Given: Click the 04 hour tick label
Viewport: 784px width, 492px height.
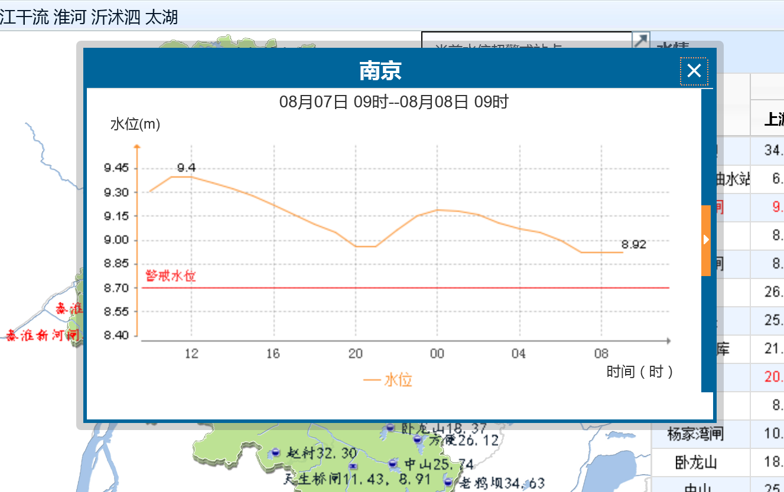Looking at the screenshot, I should (519, 354).
